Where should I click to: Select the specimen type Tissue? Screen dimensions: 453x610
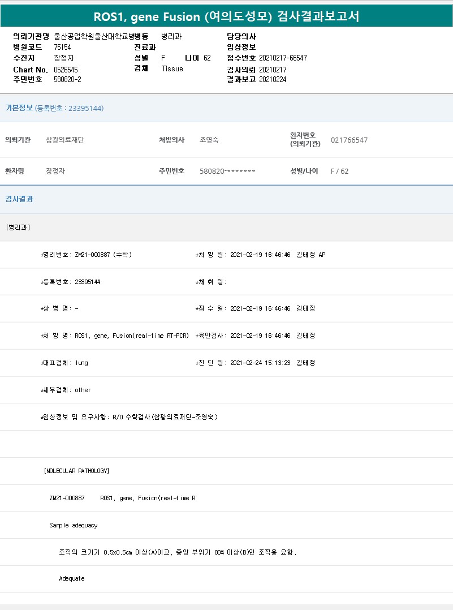172,69
